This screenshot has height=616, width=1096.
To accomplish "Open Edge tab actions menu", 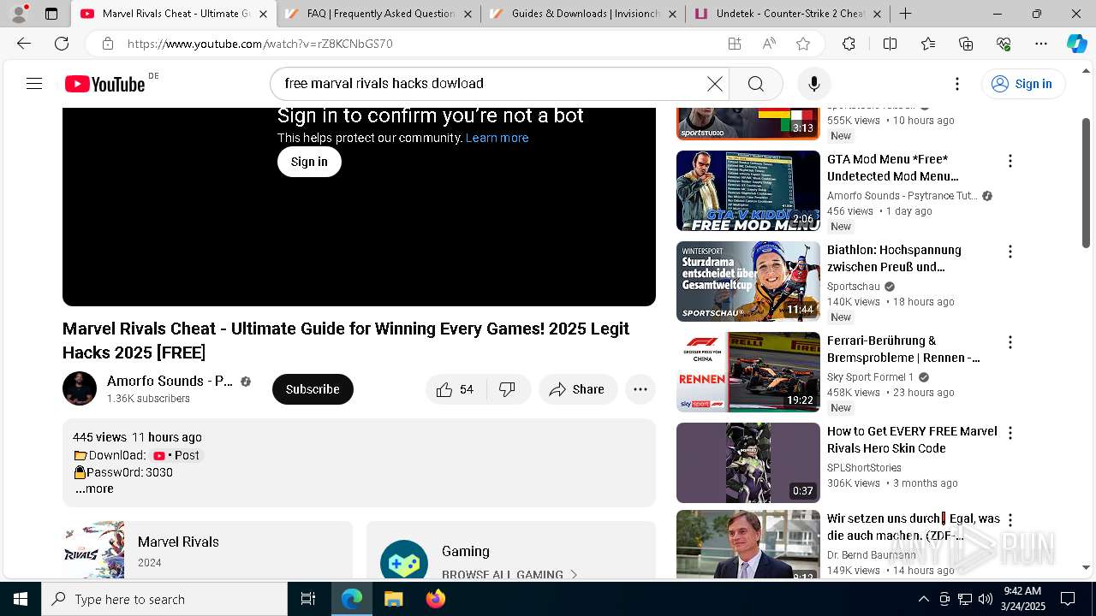I will pyautogui.click(x=51, y=14).
